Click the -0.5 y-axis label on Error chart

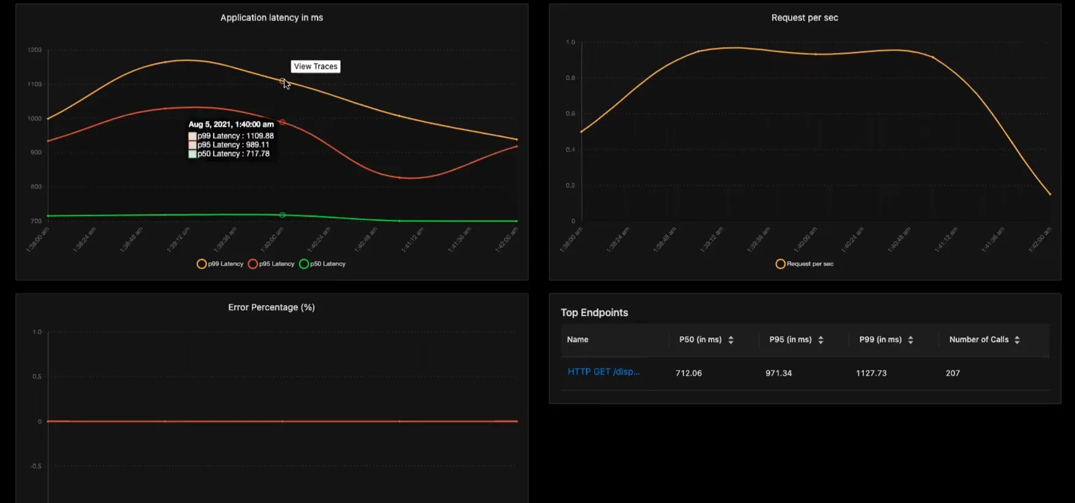pos(36,466)
